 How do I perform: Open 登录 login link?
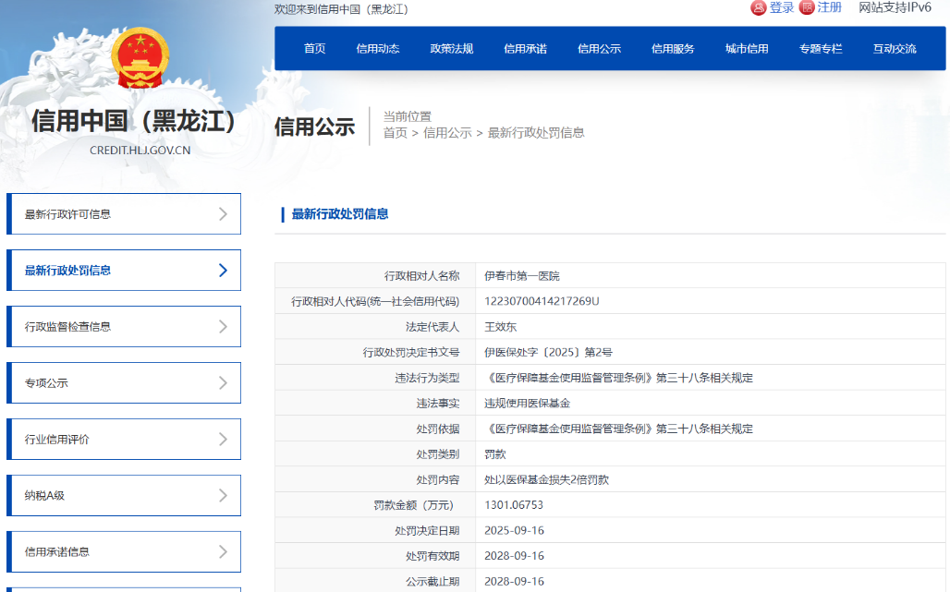pos(782,8)
